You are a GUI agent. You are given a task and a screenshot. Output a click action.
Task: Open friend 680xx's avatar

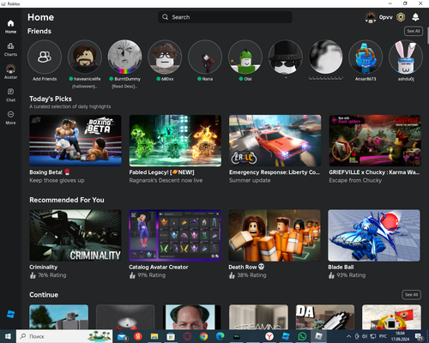(165, 57)
